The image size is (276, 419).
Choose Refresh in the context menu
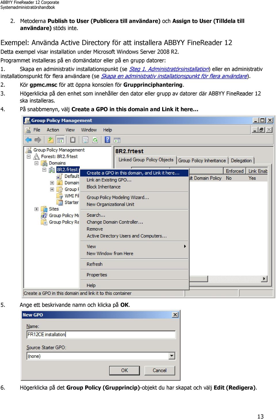(x=134, y=264)
